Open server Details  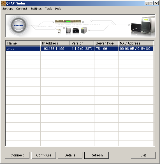pos(70,155)
